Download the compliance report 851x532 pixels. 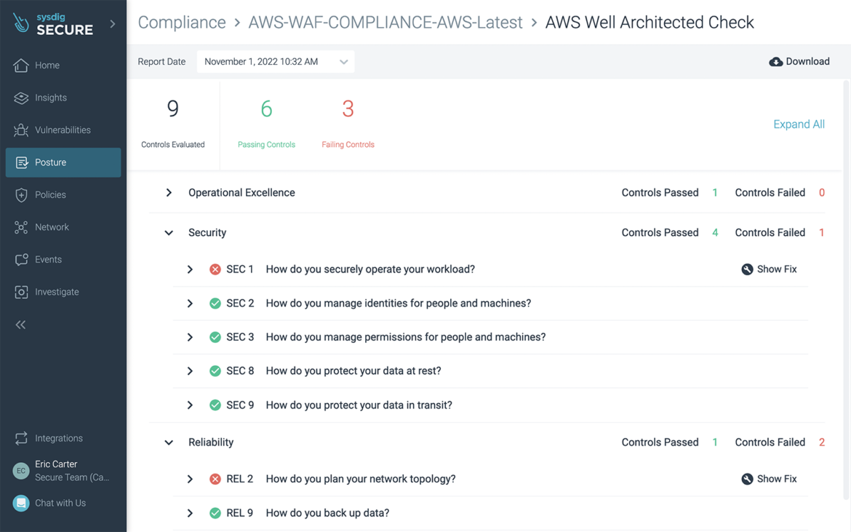[x=799, y=61]
